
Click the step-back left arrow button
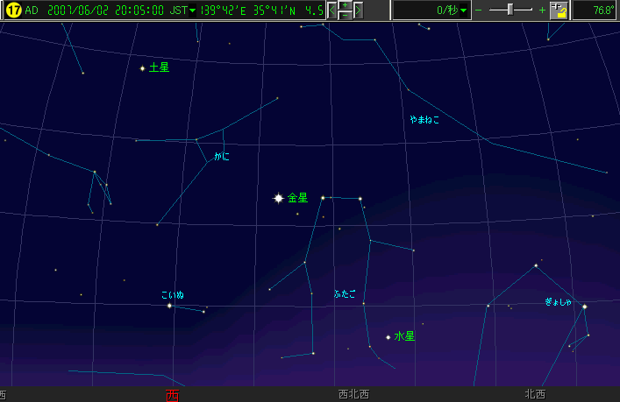coord(332,11)
